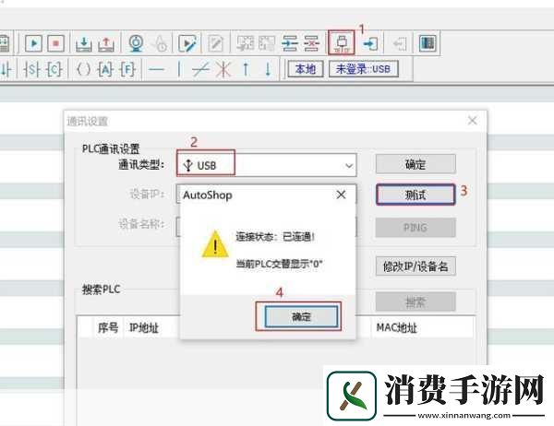
Task: Select the {F} function block icon
Action: click(x=128, y=69)
